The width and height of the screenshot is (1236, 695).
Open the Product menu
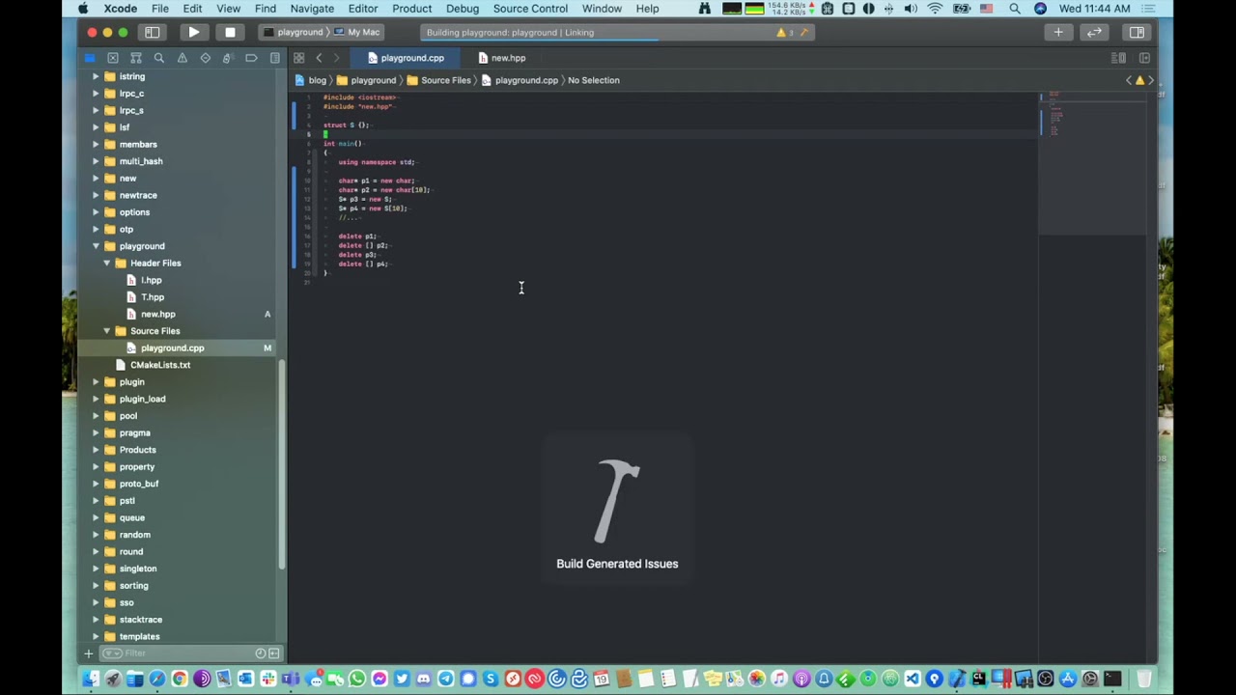[412, 9]
